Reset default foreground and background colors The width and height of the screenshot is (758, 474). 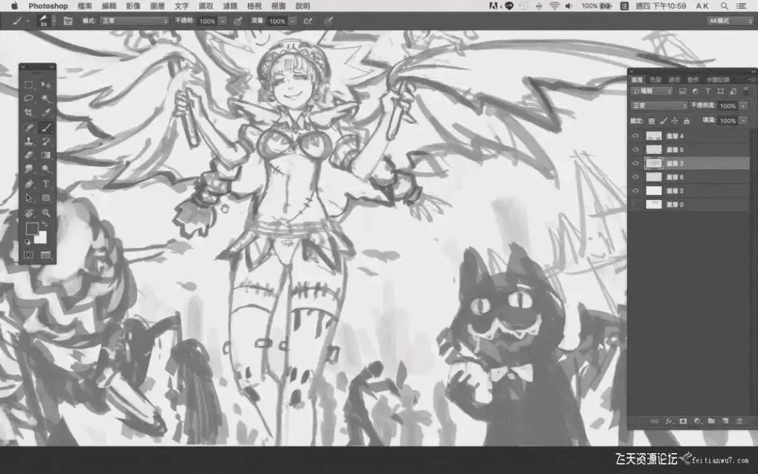pos(27,242)
